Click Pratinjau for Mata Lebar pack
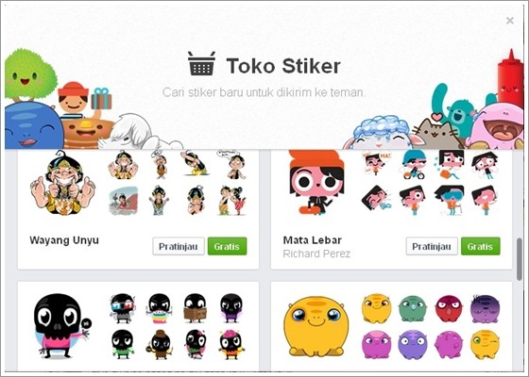529x377 pixels. point(432,246)
